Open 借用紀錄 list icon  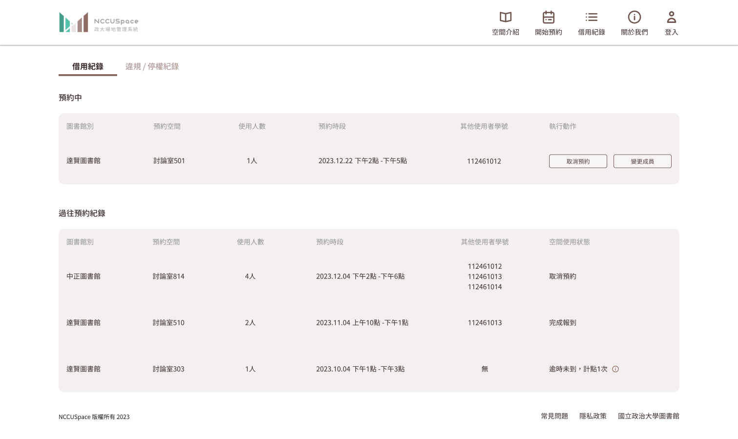click(591, 18)
